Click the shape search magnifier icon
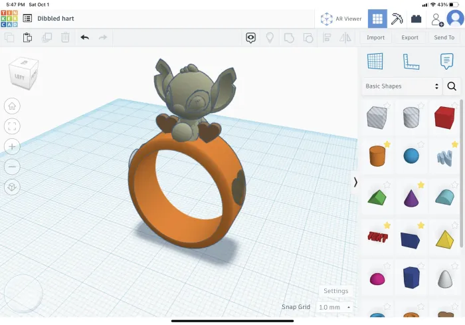 452,86
